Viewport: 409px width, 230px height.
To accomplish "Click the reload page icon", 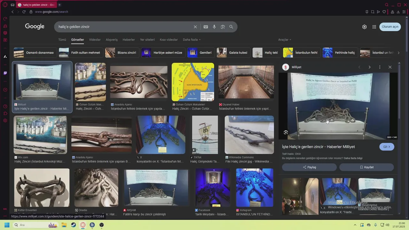I will tap(24, 12).
